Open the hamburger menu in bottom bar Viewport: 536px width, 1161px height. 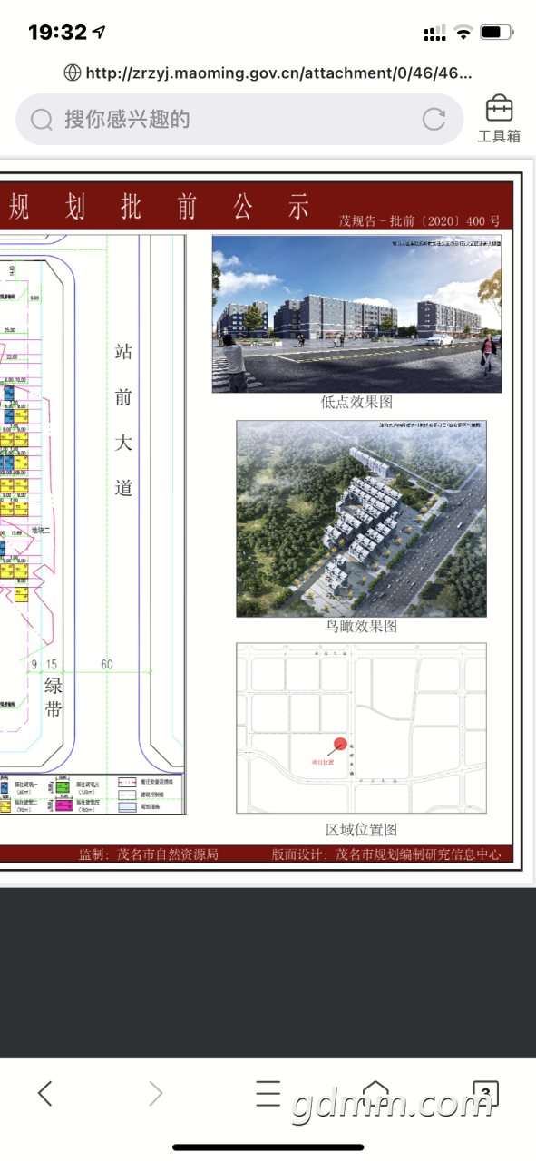point(268,1094)
